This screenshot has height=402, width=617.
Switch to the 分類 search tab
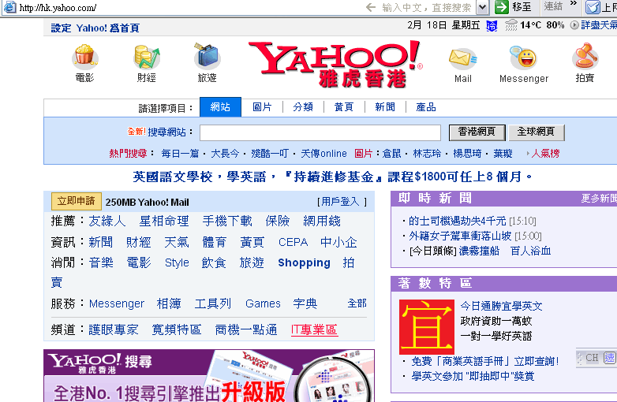pyautogui.click(x=303, y=107)
